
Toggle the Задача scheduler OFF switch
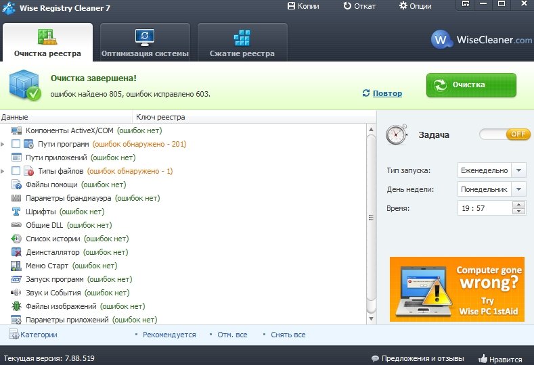click(504, 135)
